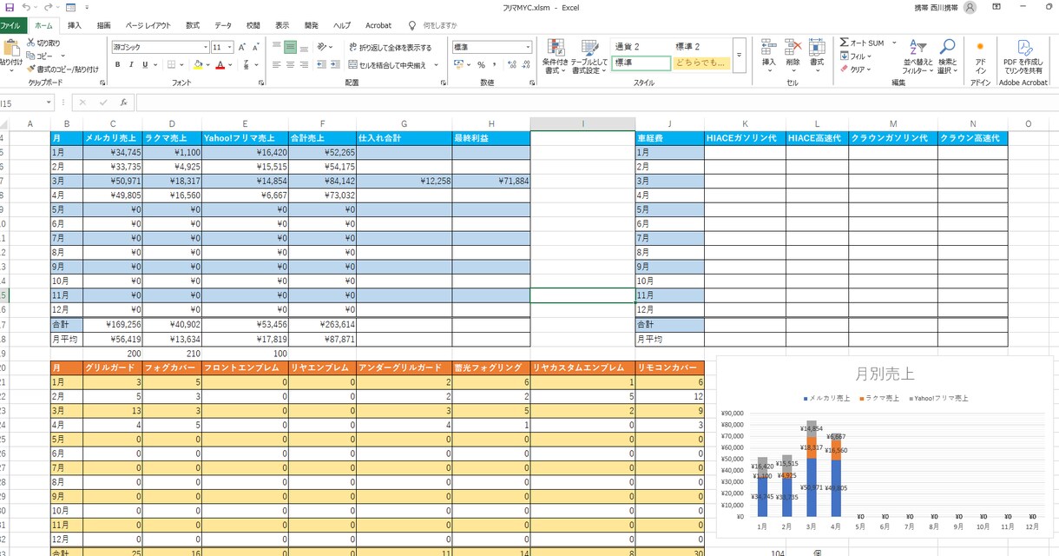Toggle italic formatting
Image resolution: width=1059 pixels, height=556 pixels.
click(x=131, y=65)
